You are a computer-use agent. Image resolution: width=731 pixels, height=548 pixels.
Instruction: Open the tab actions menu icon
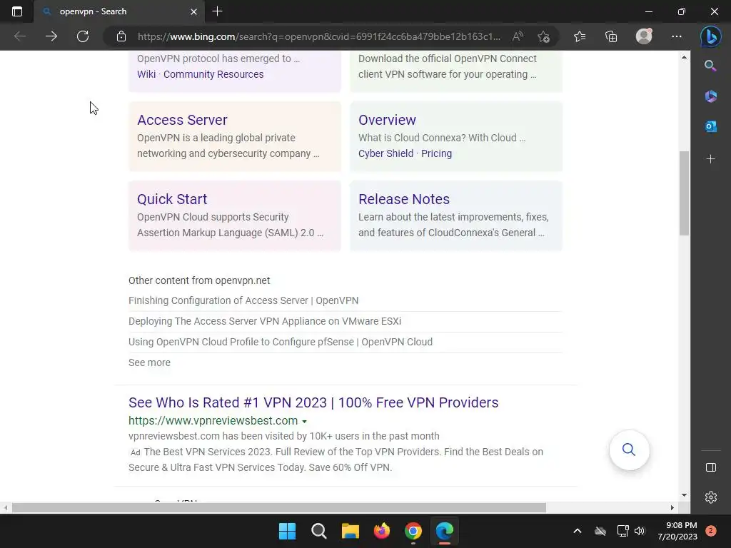pyautogui.click(x=17, y=11)
